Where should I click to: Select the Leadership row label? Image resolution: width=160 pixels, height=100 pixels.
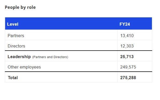pos(19,57)
